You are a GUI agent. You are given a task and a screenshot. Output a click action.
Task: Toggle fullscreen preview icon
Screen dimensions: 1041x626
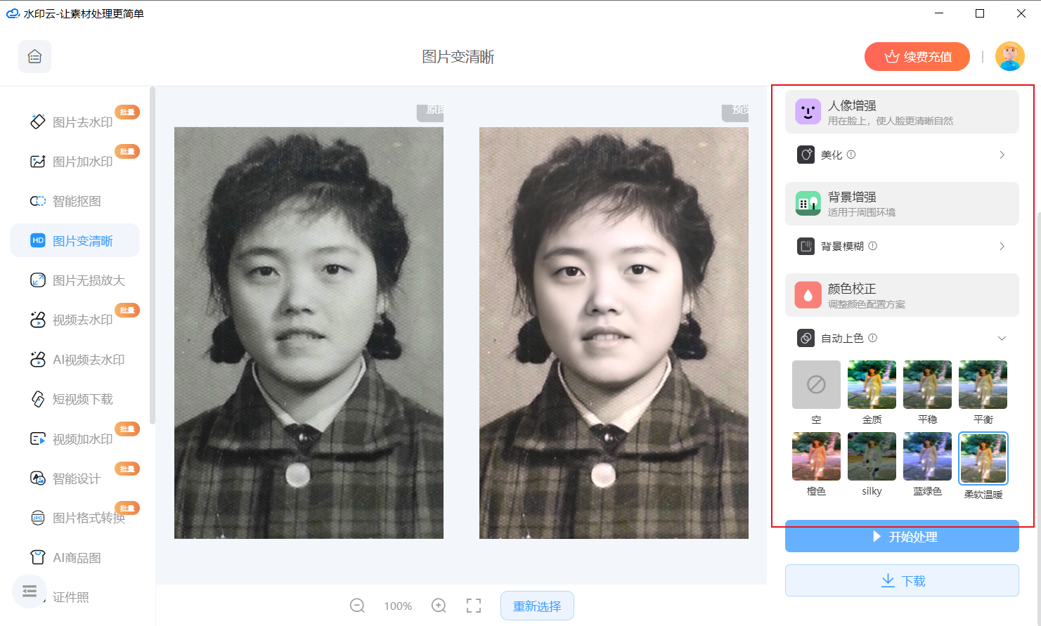point(474,606)
